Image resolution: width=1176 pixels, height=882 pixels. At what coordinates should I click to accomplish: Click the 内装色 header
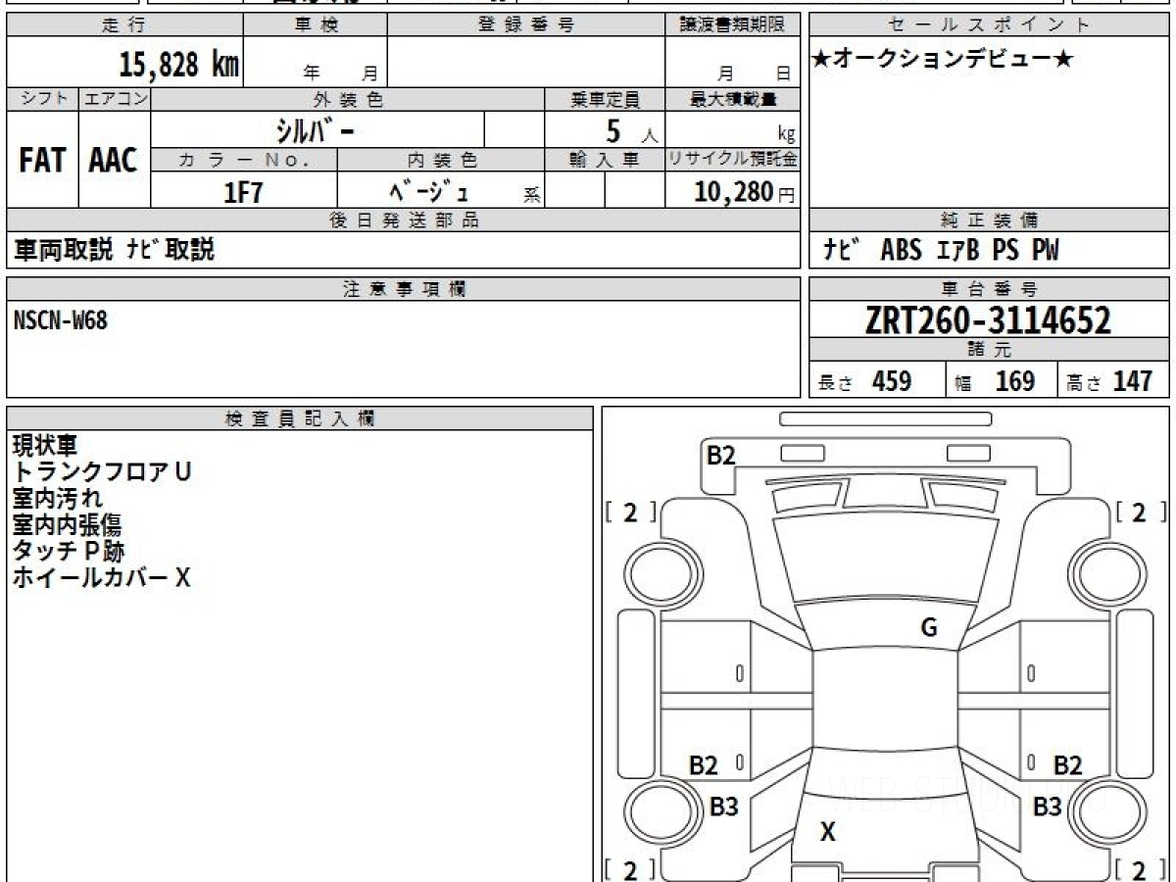pyautogui.click(x=441, y=160)
